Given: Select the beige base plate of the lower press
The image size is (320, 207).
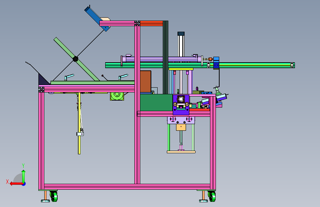Looking at the screenshot, I should 181,152.
